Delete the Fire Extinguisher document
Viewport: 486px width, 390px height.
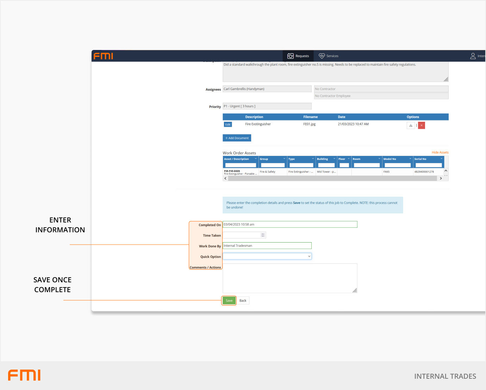pyautogui.click(x=421, y=125)
